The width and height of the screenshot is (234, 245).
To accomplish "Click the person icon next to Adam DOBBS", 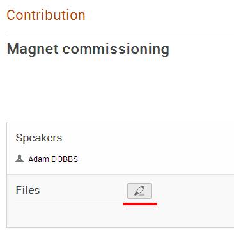I will point(19,159).
